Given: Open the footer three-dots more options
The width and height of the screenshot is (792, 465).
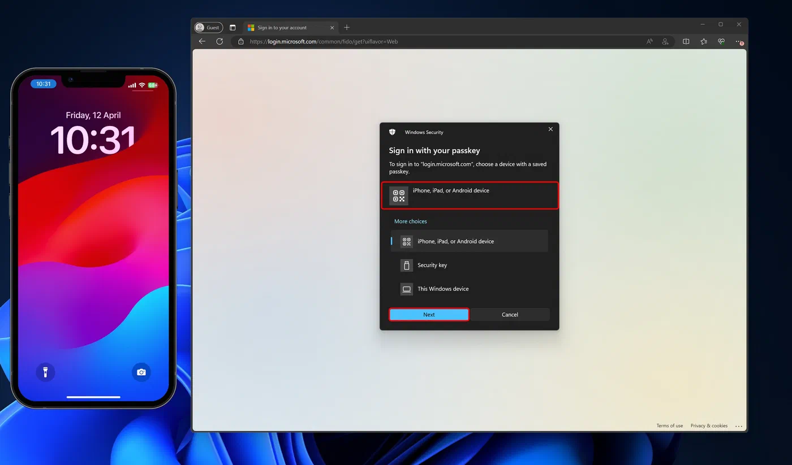Looking at the screenshot, I should coord(738,426).
